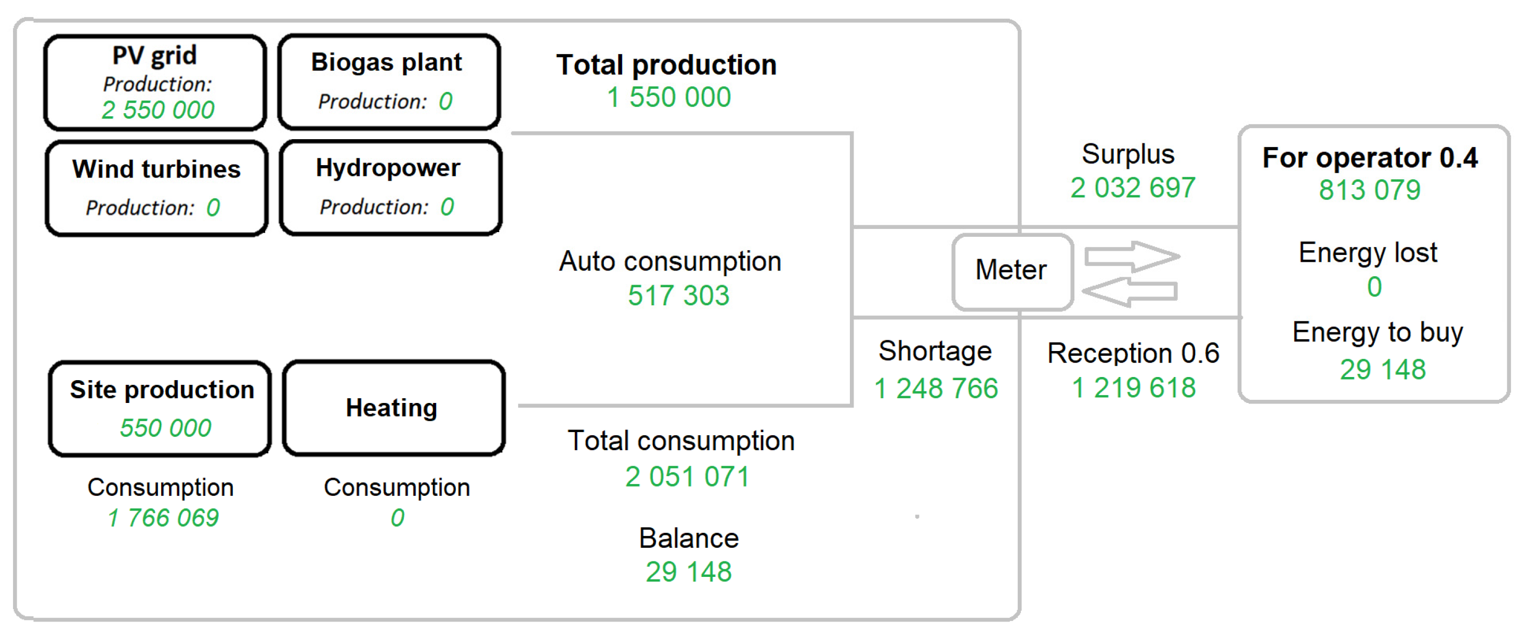This screenshot has width=1522, height=633.
Task: Select the Reception 0.6 value
Action: click(1133, 388)
